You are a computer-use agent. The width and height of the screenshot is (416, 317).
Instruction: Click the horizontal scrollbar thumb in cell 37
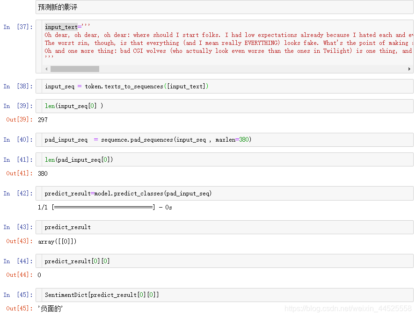75,69
